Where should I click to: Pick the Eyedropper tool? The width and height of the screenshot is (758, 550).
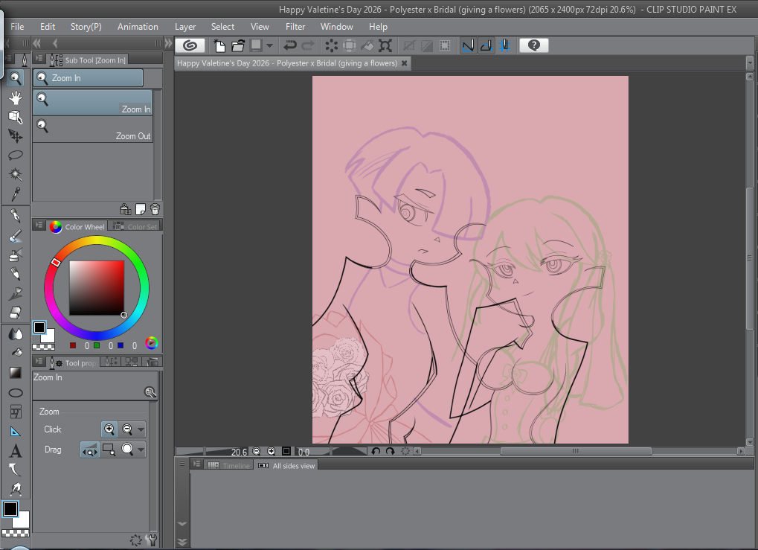pyautogui.click(x=15, y=194)
